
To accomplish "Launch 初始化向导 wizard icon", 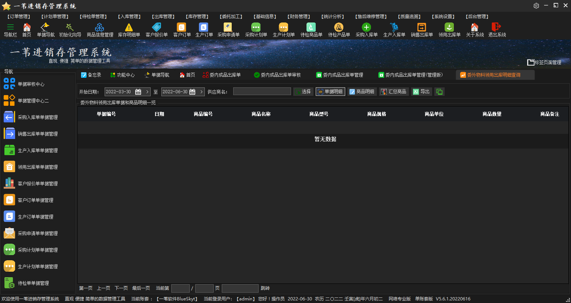I will click(x=70, y=29).
